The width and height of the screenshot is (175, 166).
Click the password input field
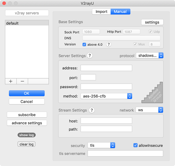(x=106, y=87)
